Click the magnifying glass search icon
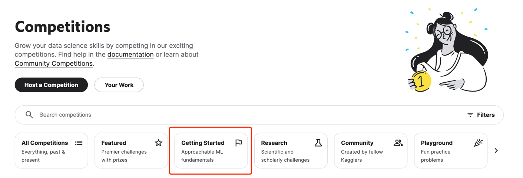 (29, 115)
